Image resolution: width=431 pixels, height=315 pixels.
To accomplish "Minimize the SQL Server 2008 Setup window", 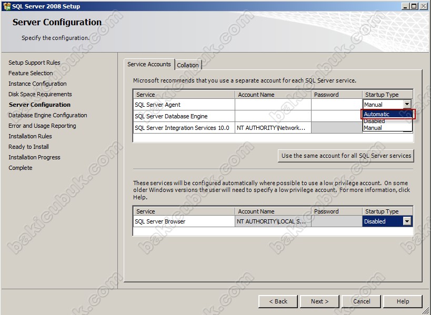I will click(x=405, y=6).
